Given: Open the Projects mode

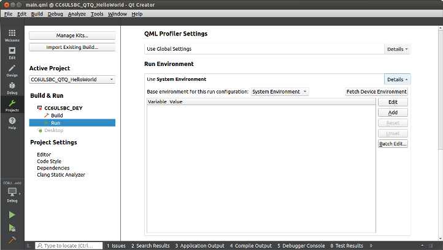Looking at the screenshot, I should 12,106.
